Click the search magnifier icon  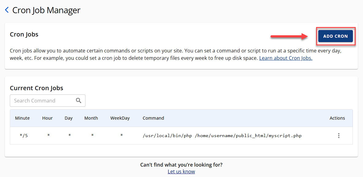pyautogui.click(x=78, y=100)
